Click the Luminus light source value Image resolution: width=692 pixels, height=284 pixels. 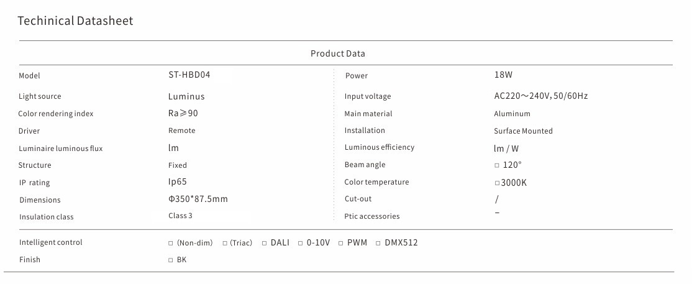pos(186,96)
